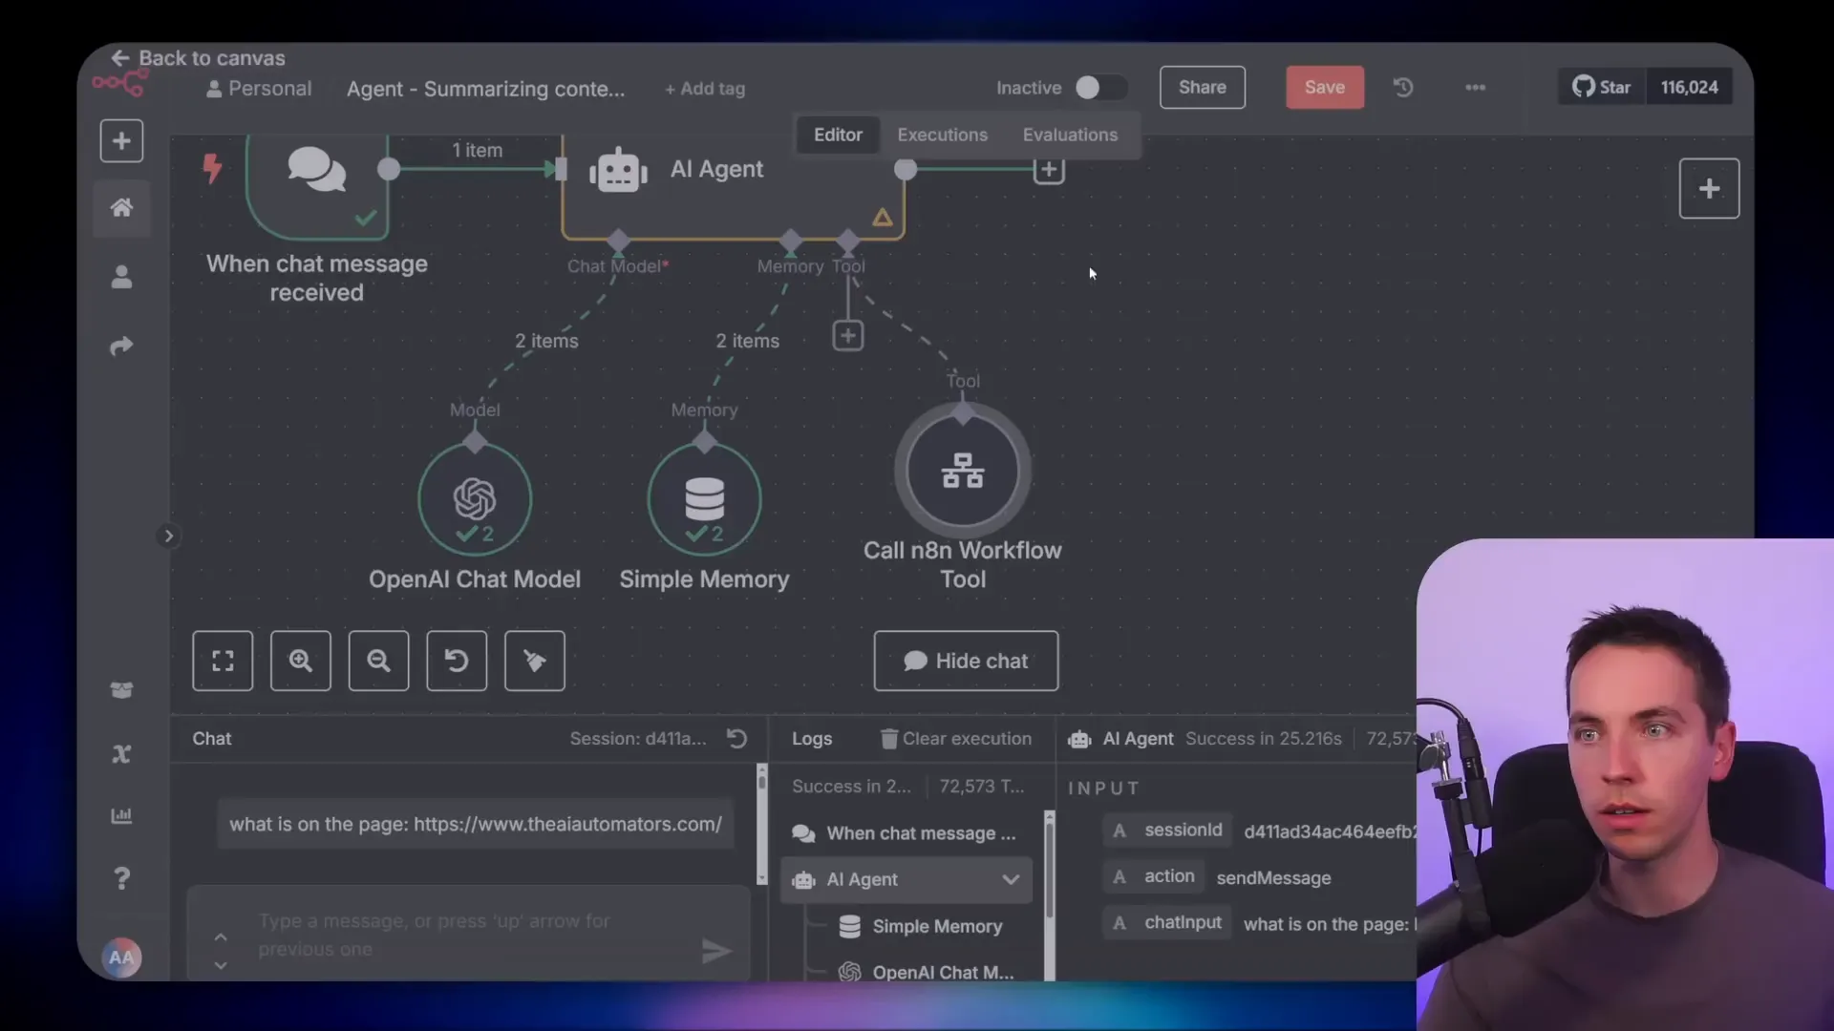Click Clear execution
This screenshot has width=1834, height=1031.
(x=956, y=739)
